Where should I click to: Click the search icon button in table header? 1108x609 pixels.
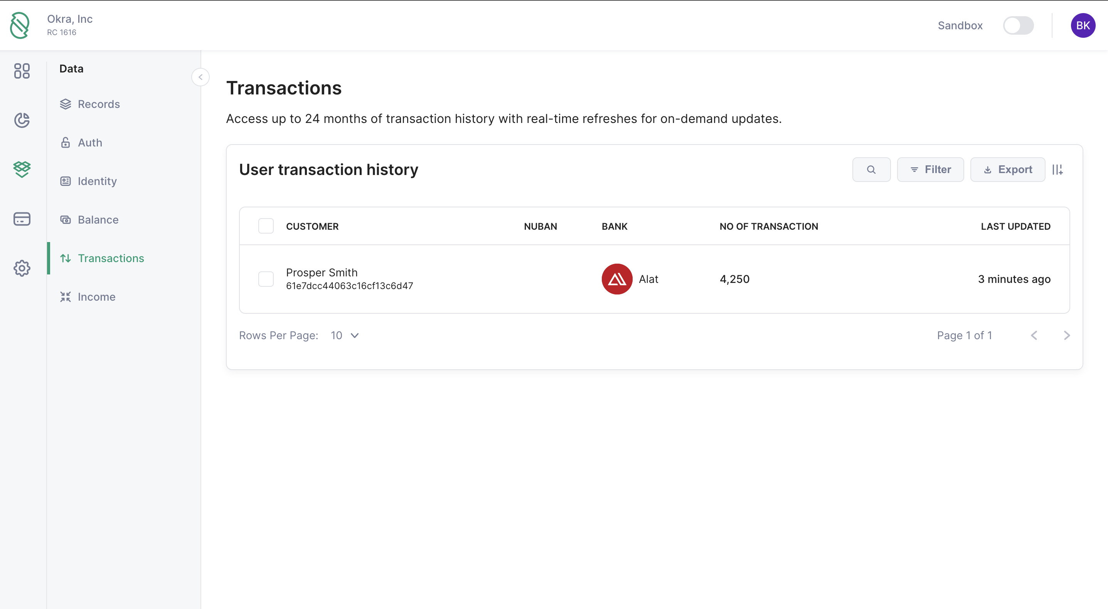(871, 170)
